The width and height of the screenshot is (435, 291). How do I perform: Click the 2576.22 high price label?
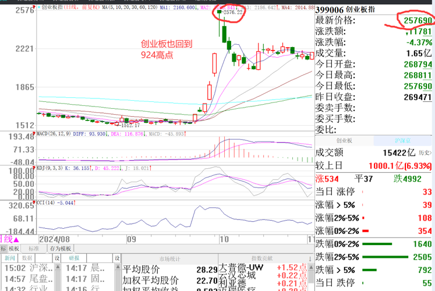pyautogui.click(x=233, y=12)
